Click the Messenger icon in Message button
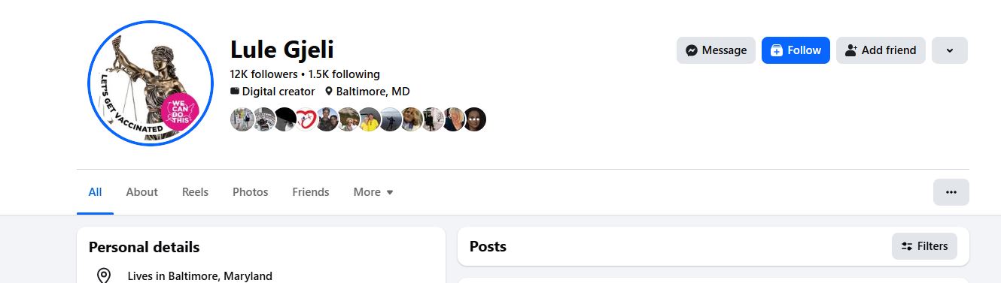 pyautogui.click(x=692, y=50)
